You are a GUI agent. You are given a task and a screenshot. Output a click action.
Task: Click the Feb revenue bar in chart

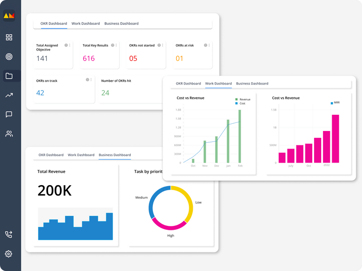(x=240, y=136)
